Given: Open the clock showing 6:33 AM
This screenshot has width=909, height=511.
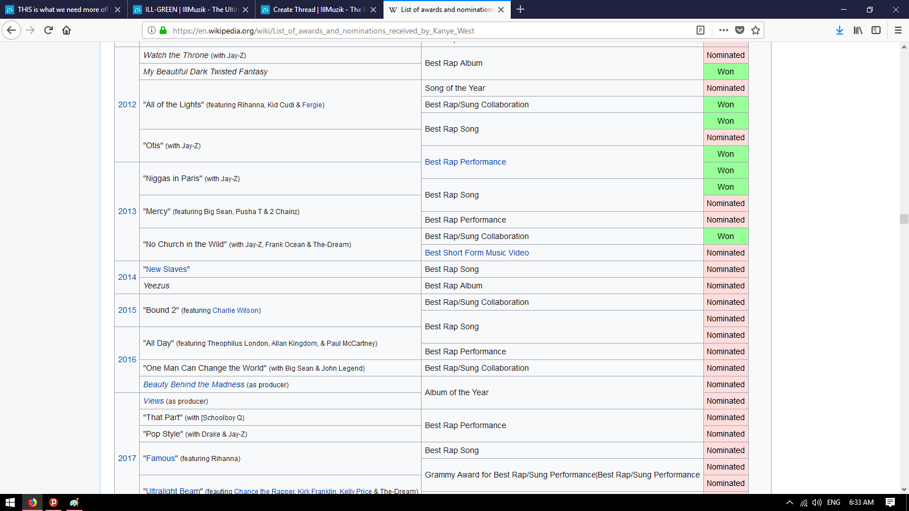Looking at the screenshot, I should coord(861,502).
